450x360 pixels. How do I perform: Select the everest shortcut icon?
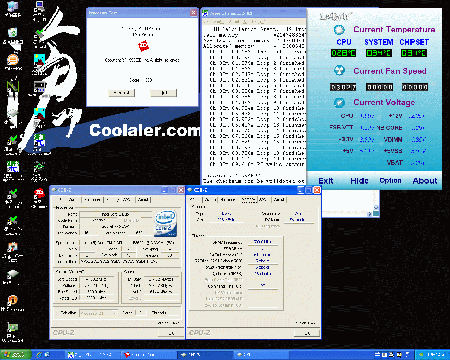coord(13,300)
